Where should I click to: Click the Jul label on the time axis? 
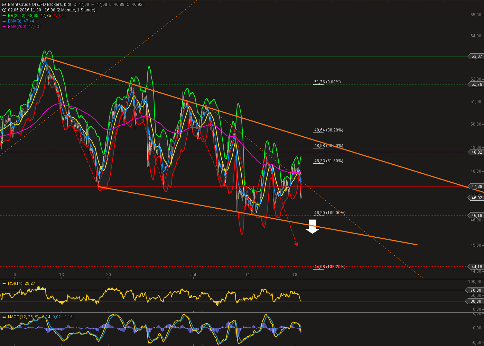(x=193, y=275)
